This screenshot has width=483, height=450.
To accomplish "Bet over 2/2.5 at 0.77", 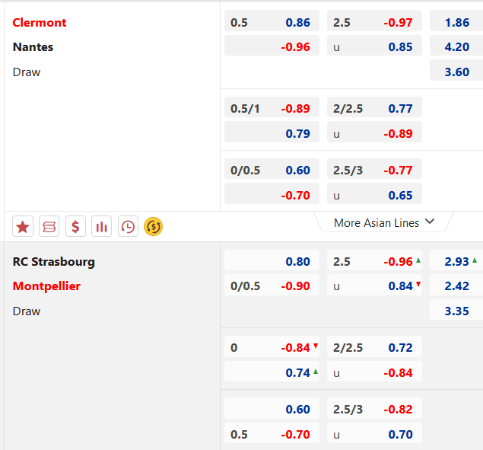I will [x=374, y=107].
